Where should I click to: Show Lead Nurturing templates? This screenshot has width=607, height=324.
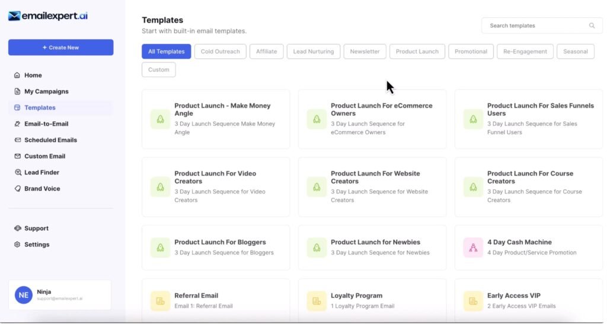coord(314,52)
